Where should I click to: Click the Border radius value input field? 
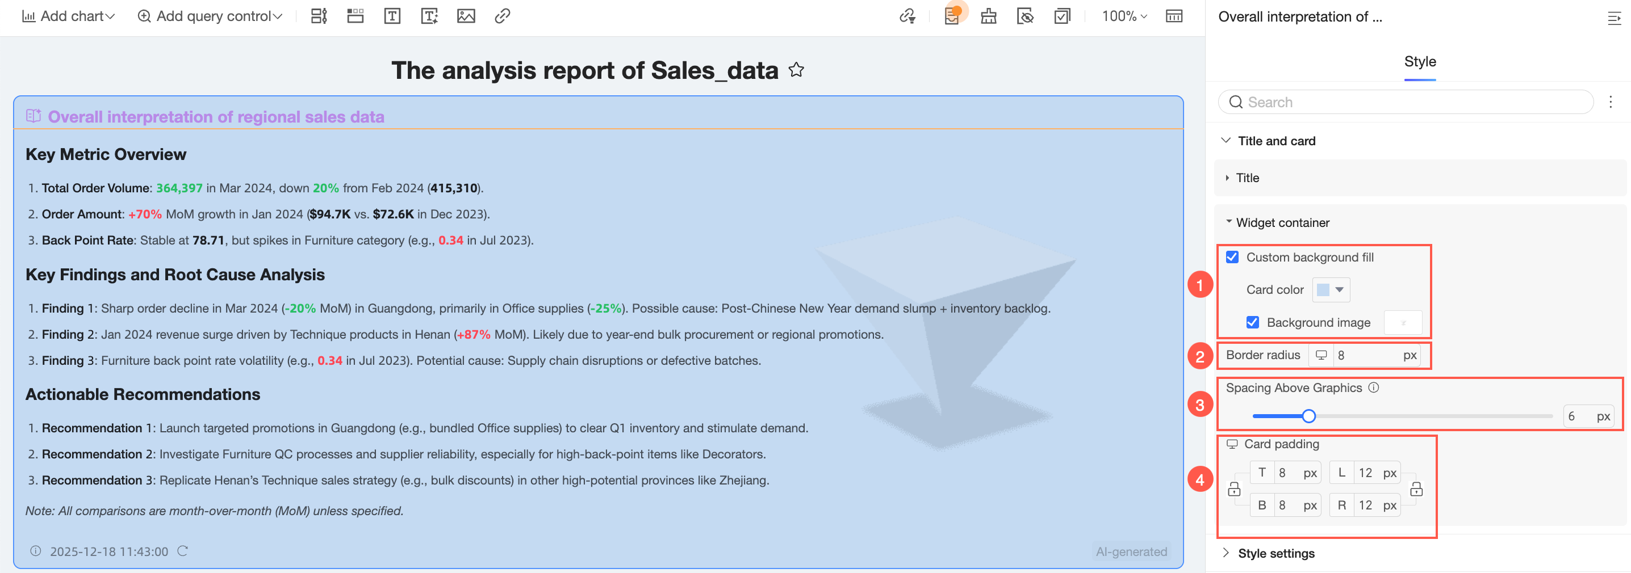[x=1367, y=356]
